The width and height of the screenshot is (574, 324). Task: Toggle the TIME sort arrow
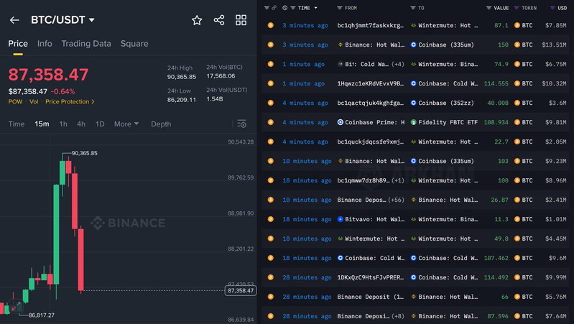pos(315,8)
